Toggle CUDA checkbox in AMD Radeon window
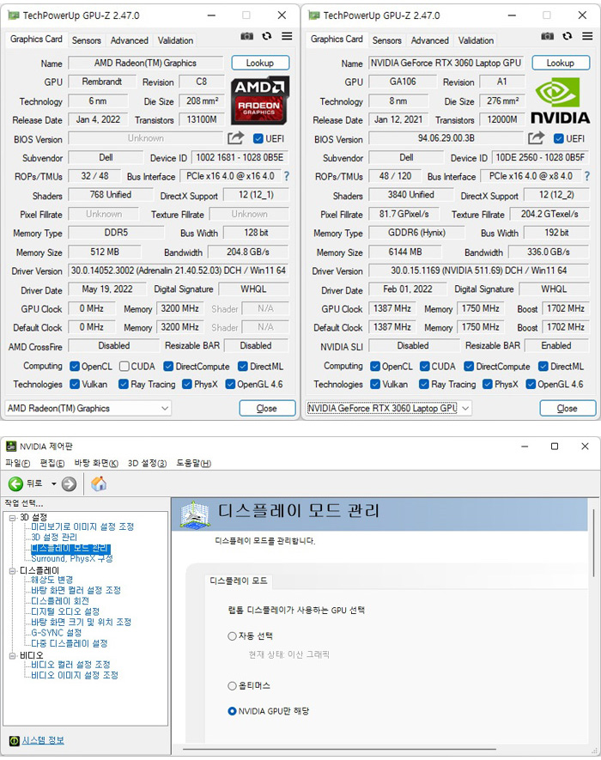This screenshot has width=601, height=760. tap(124, 366)
